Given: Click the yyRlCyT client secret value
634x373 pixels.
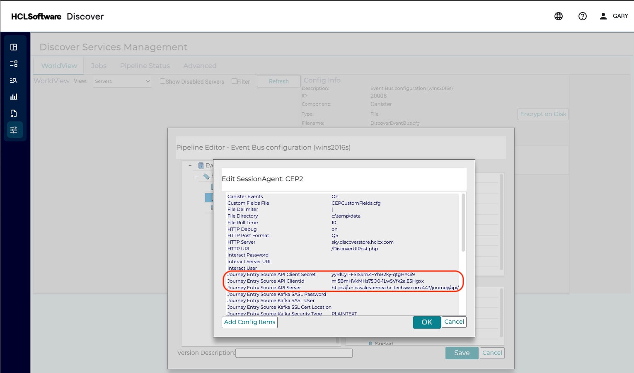Looking at the screenshot, I should (373, 274).
